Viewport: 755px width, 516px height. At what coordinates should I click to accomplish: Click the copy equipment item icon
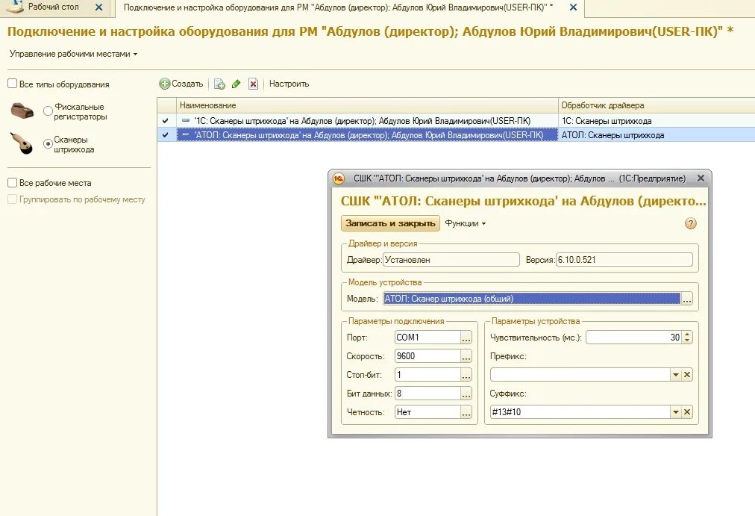pos(219,84)
